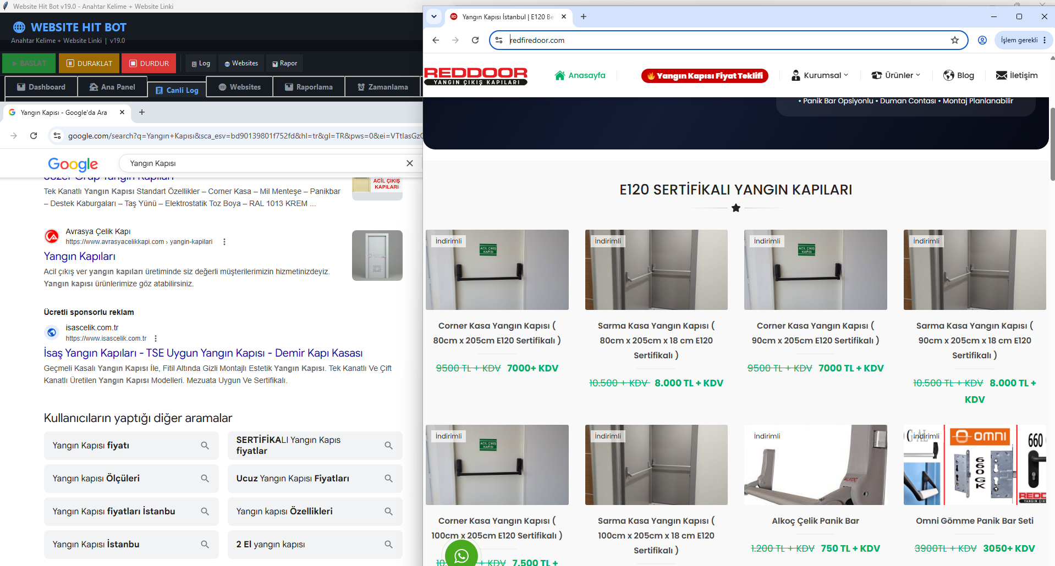Open the Websites toolbar item
Screen dimensions: 1055x566
tap(241, 63)
